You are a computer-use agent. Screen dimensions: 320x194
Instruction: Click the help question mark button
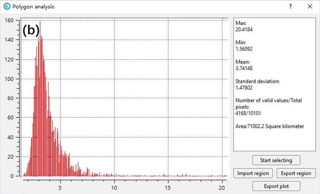pos(290,6)
